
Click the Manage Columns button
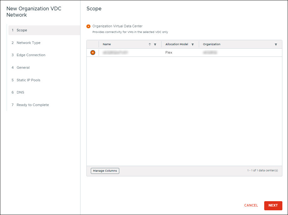pyautogui.click(x=105, y=171)
